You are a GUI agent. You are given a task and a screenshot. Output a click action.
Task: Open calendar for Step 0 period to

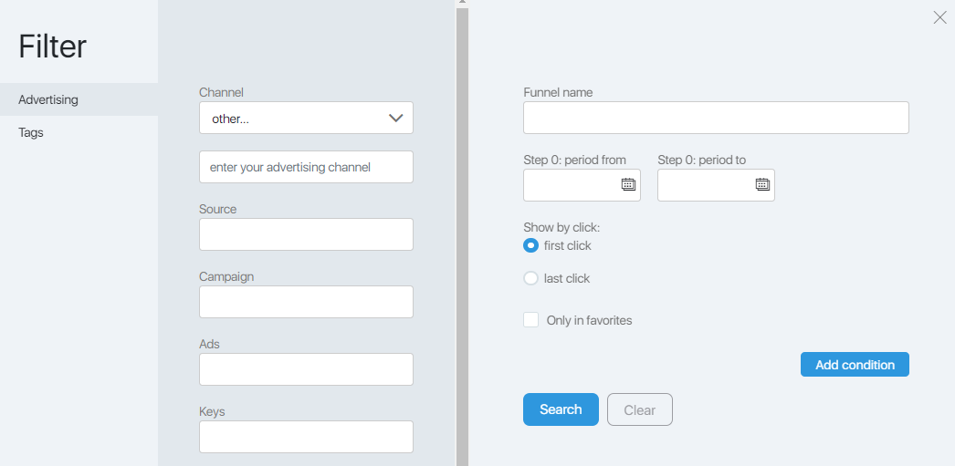point(762,184)
